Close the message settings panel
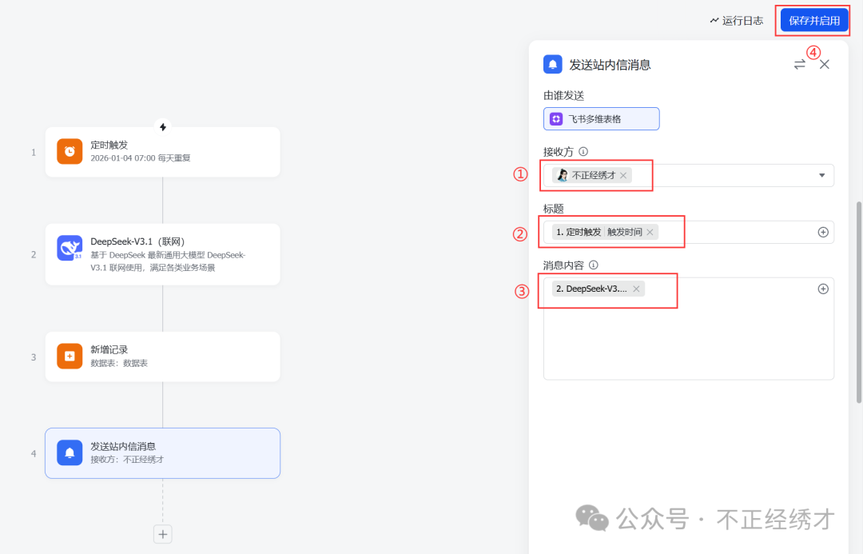This screenshot has height=554, width=863. pos(825,65)
